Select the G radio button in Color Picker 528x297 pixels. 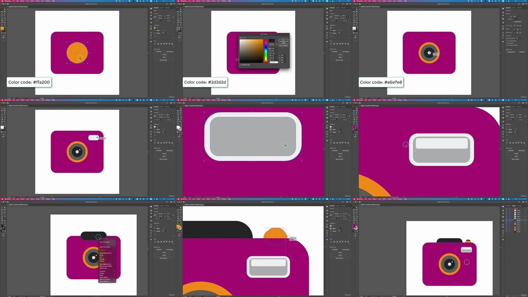[x=269, y=58]
